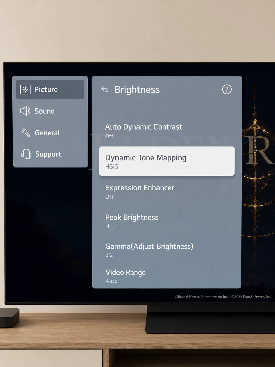This screenshot has height=367, width=275.
Task: Click the Auto value under Video Range
Action: (112, 281)
